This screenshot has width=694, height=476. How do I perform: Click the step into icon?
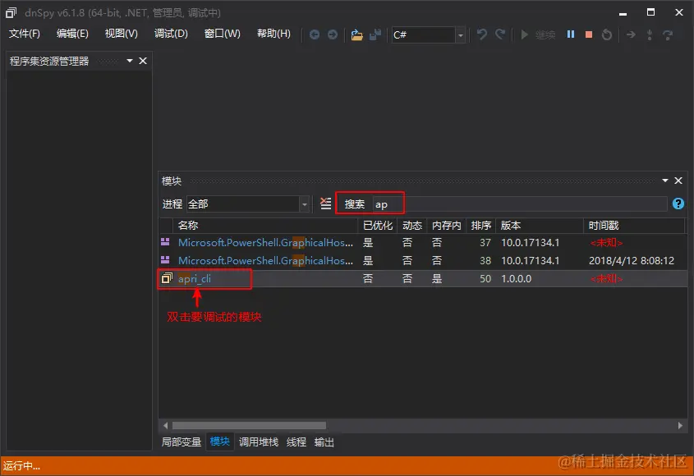pyautogui.click(x=650, y=34)
